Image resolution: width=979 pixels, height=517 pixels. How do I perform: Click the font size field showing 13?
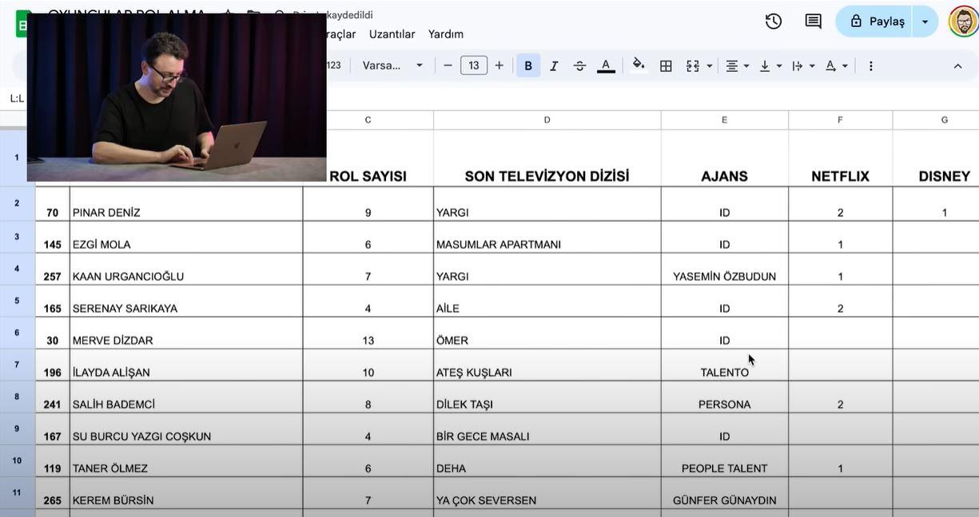pyautogui.click(x=474, y=65)
